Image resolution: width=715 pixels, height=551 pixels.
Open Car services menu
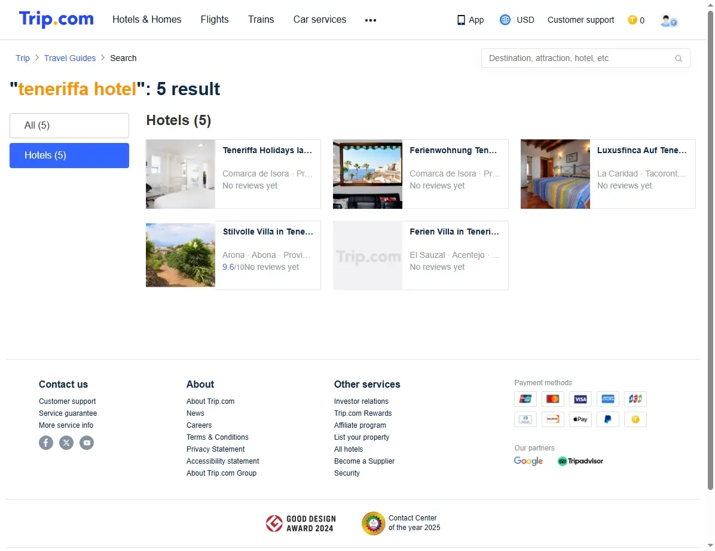(320, 20)
